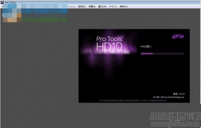The width and height of the screenshot is (201, 128).
Task: Click the 1991-2012 Avid Technology copyright text
Action: 169,97
